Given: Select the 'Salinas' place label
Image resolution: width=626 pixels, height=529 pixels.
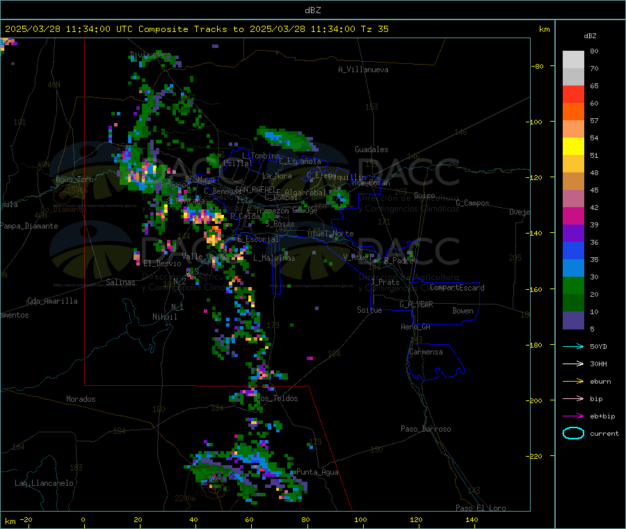Looking at the screenshot, I should click(x=120, y=282).
